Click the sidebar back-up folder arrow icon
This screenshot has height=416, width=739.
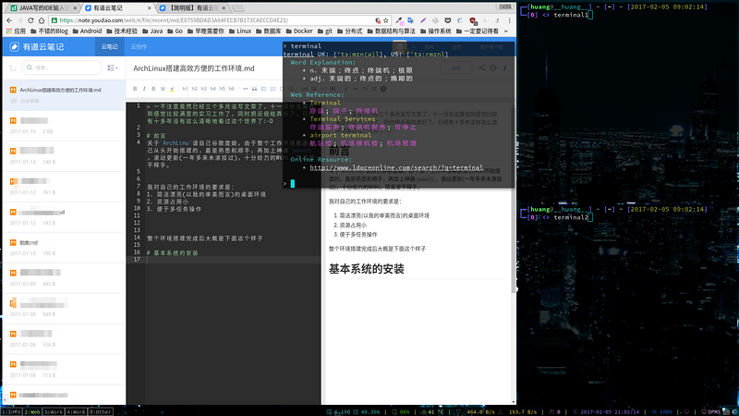tap(13, 67)
